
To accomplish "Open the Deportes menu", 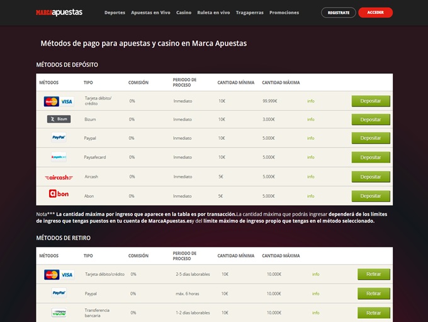I will tap(115, 13).
